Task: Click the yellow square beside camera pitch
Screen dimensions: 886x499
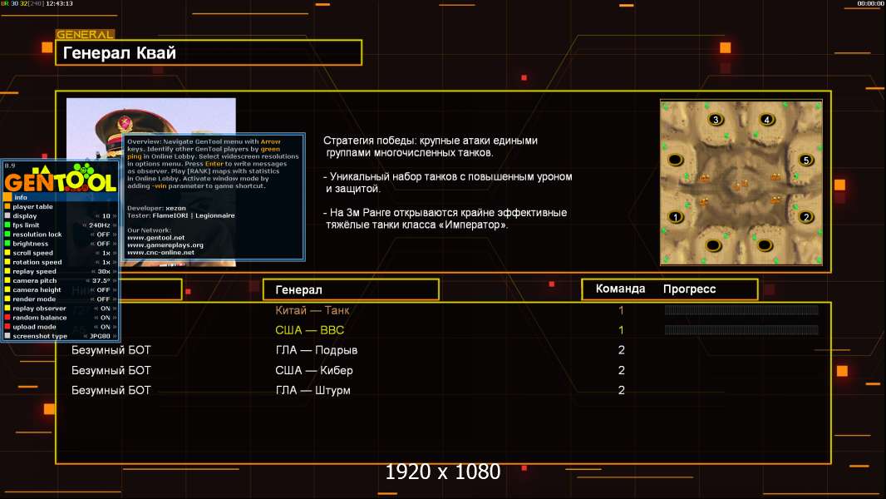Action: coord(7,280)
